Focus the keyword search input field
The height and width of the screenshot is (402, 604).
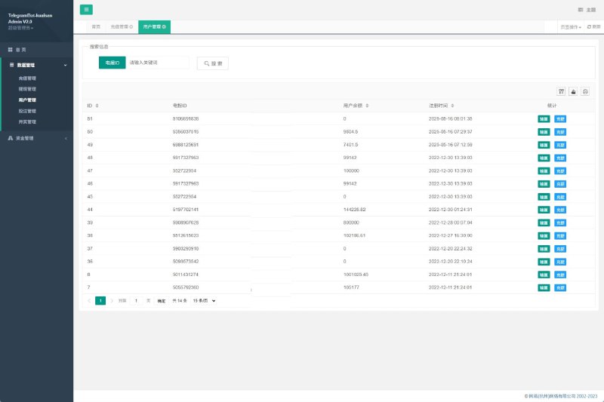click(x=157, y=63)
